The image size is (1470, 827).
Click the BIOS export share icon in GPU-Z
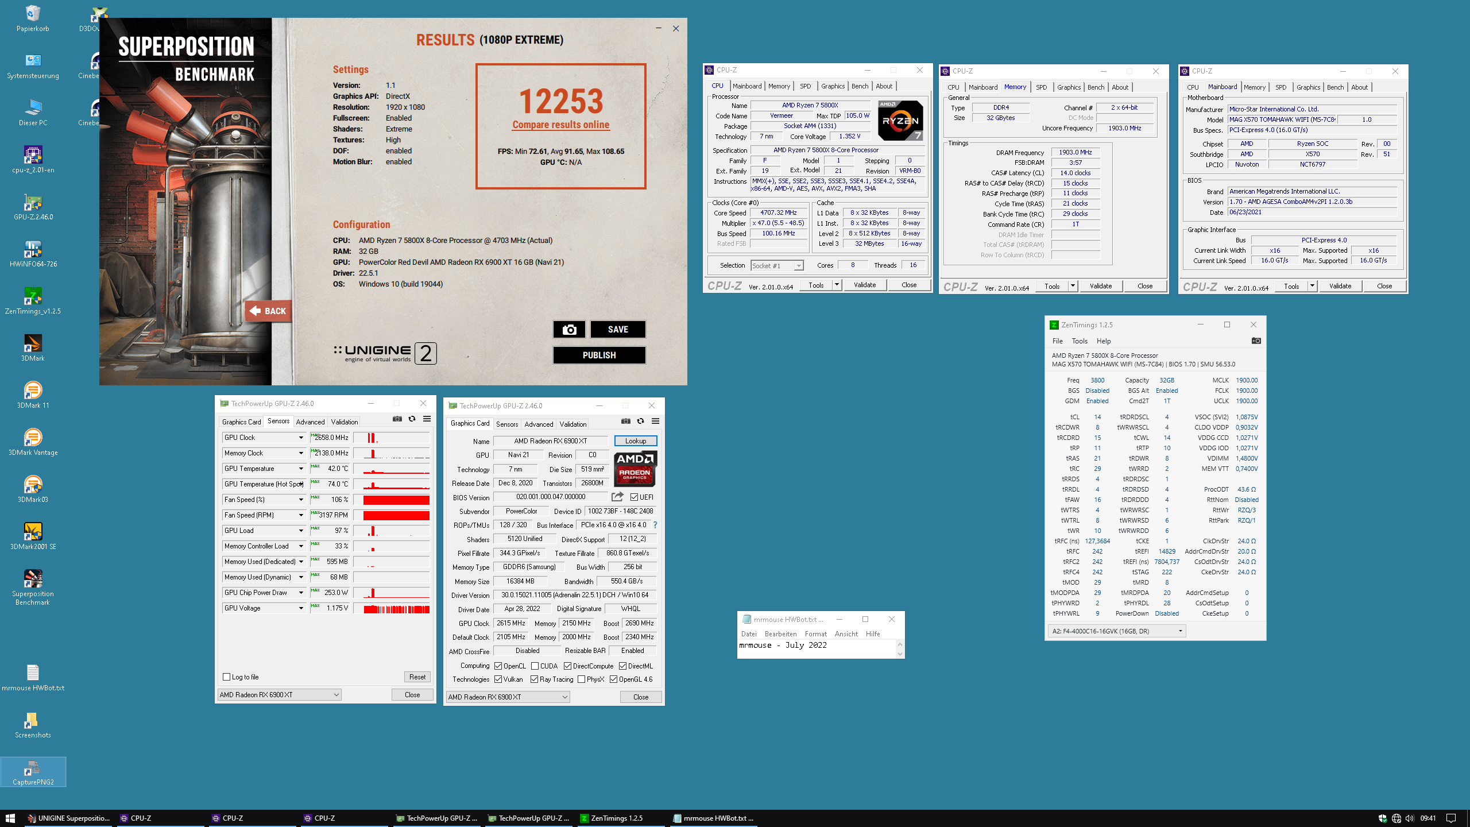pos(617,497)
